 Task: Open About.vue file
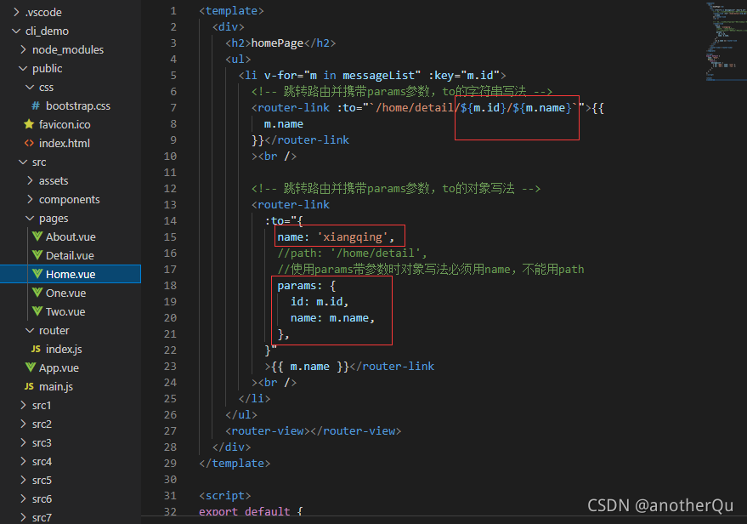(71, 236)
